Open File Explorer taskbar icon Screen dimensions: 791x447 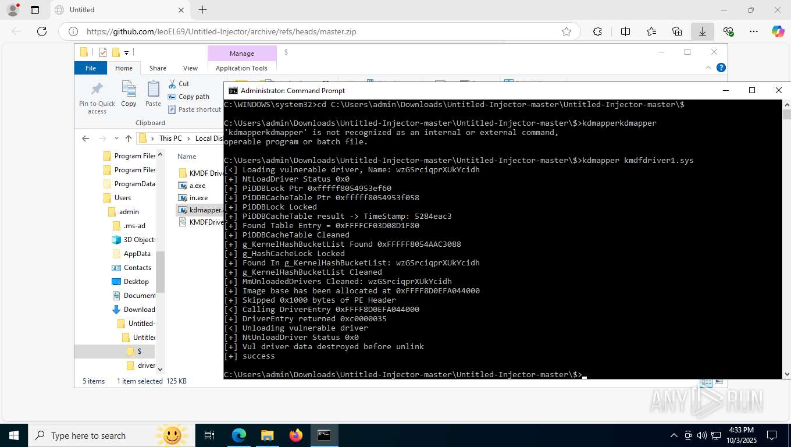[267, 435]
